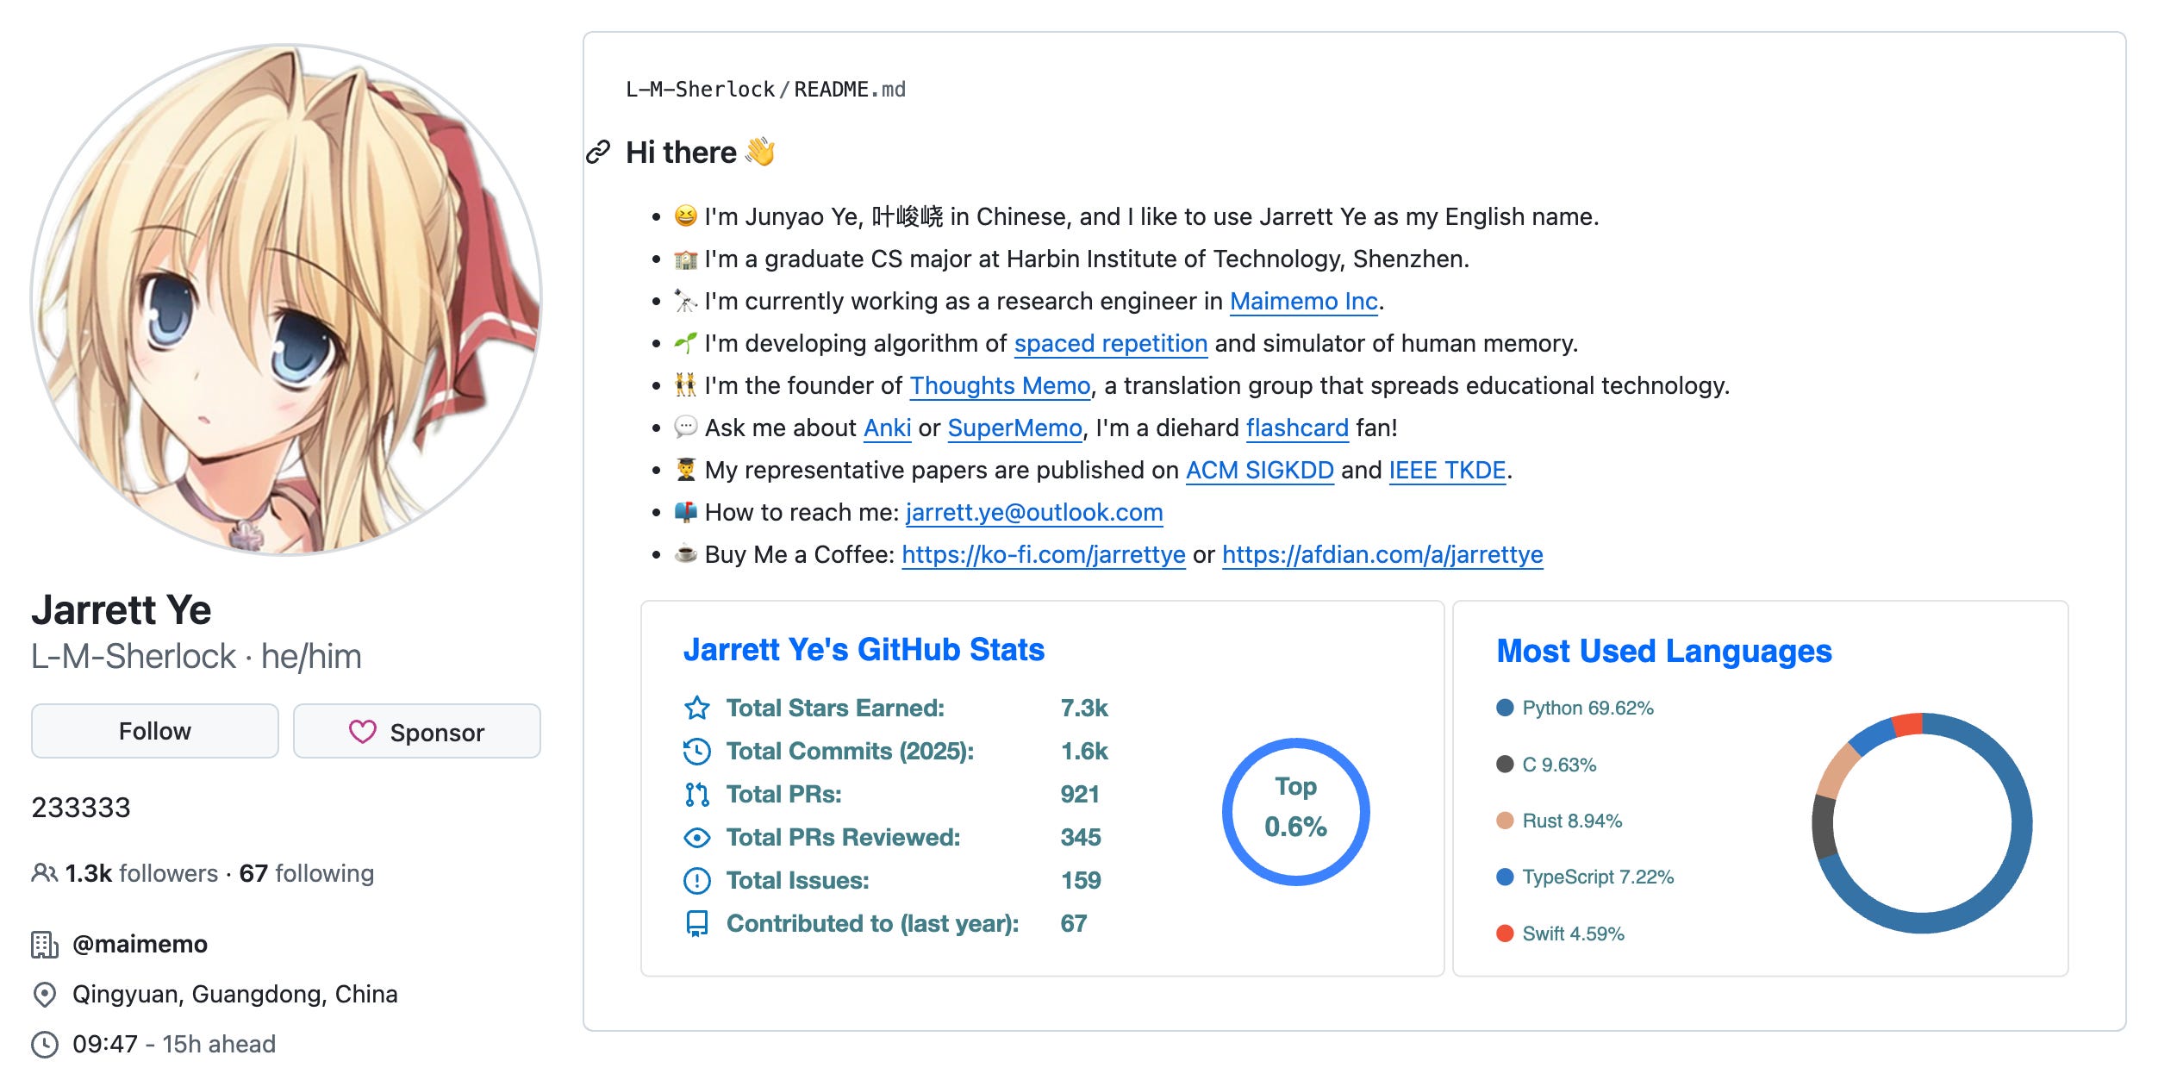Click the 233333 bio text
The height and width of the screenshot is (1074, 2177).
pyautogui.click(x=81, y=808)
